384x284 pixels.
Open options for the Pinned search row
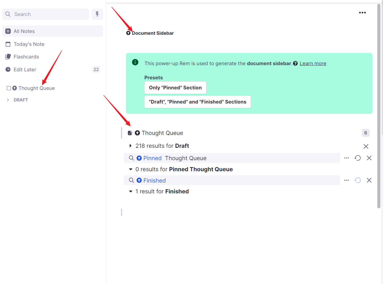coord(346,158)
